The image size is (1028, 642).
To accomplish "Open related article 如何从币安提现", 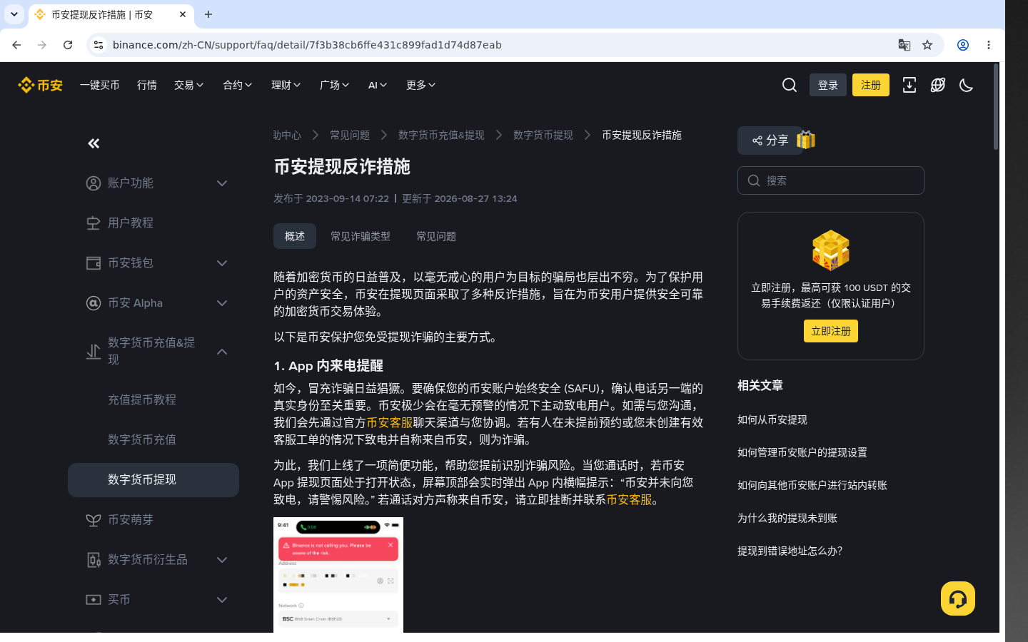I will pos(772,420).
